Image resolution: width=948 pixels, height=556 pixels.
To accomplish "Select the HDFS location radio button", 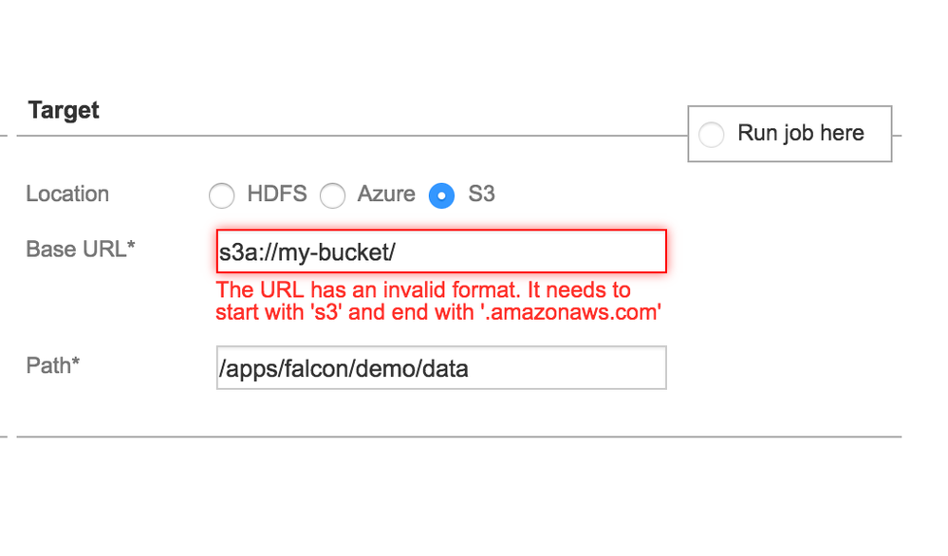I will point(221,195).
